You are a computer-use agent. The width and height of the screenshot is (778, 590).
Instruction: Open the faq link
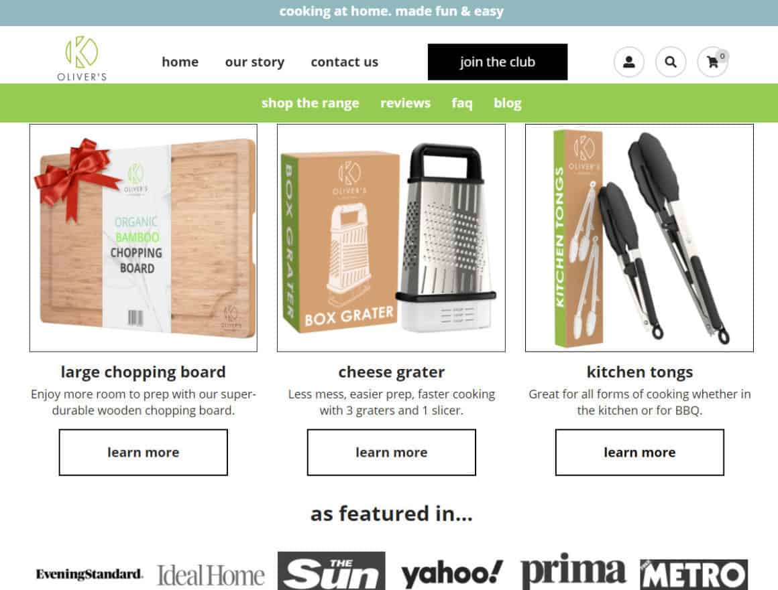(x=462, y=103)
